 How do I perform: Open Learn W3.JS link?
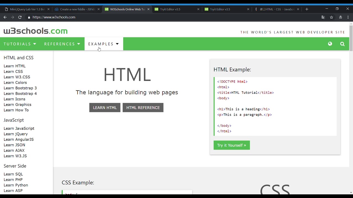click(x=15, y=156)
